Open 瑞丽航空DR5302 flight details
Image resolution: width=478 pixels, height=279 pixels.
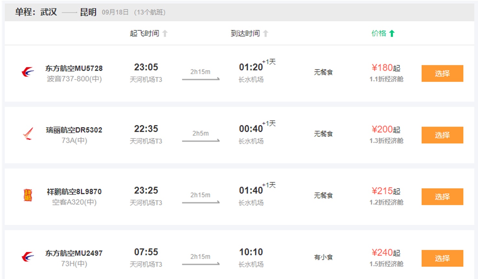[74, 130]
